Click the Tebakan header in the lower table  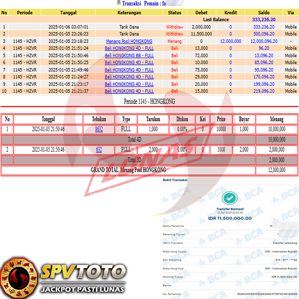coord(99,119)
